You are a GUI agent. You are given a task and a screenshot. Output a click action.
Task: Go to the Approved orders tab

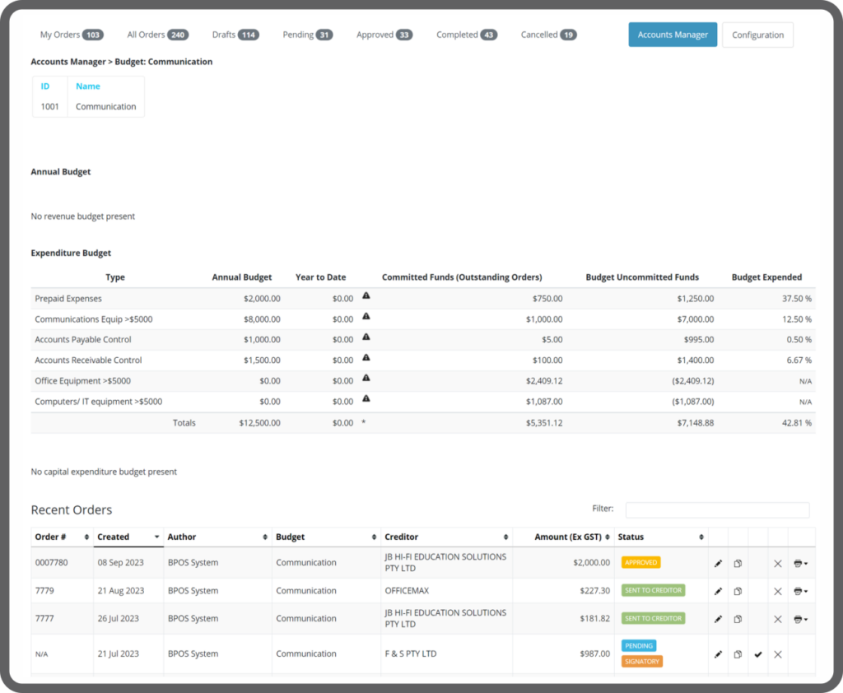tap(384, 35)
